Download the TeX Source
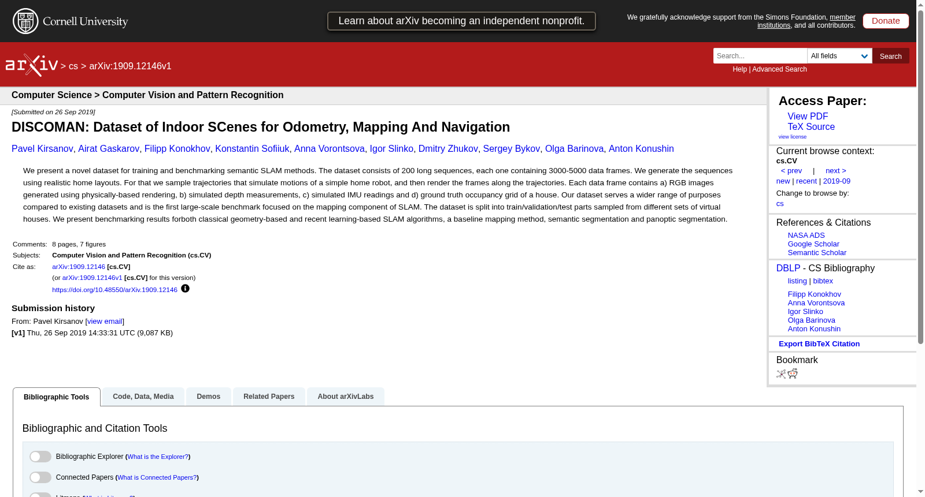Viewport: 925px width, 497px height. coord(811,127)
